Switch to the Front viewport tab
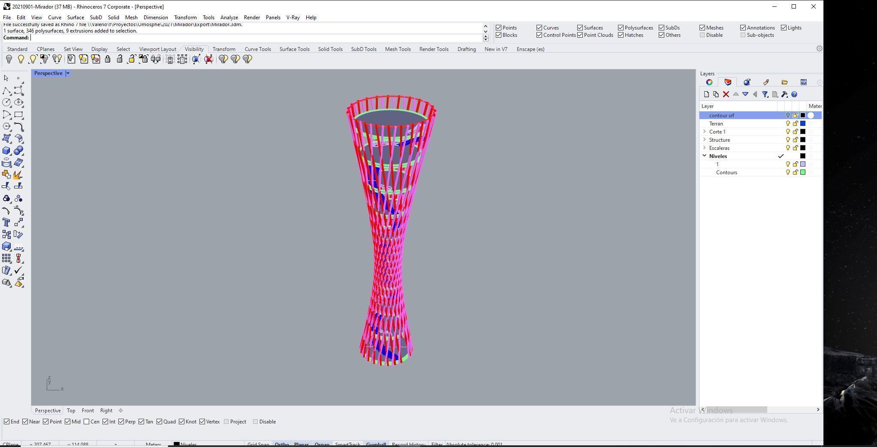Image resolution: width=877 pixels, height=447 pixels. point(87,411)
